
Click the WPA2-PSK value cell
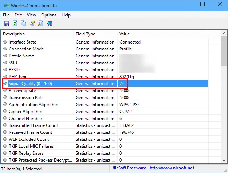coord(130,105)
